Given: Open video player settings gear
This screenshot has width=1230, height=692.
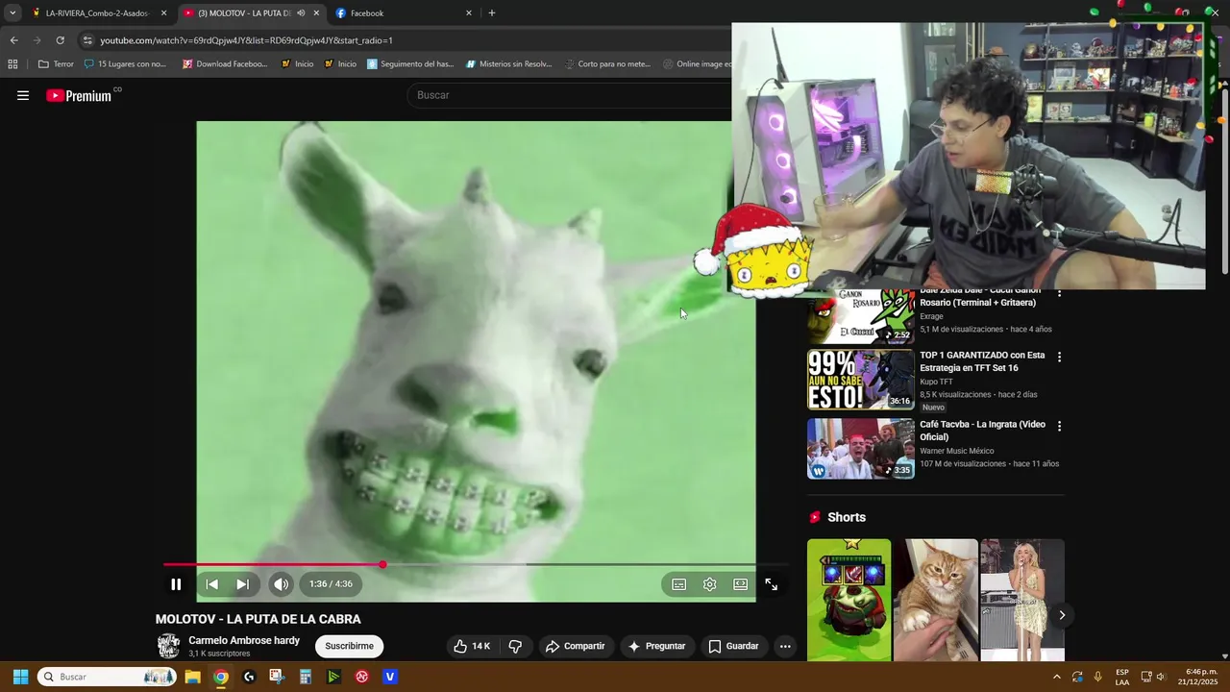Looking at the screenshot, I should coord(709,584).
